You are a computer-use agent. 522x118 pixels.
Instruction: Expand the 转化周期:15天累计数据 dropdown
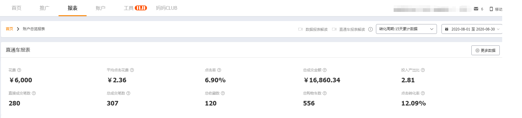(x=406, y=29)
